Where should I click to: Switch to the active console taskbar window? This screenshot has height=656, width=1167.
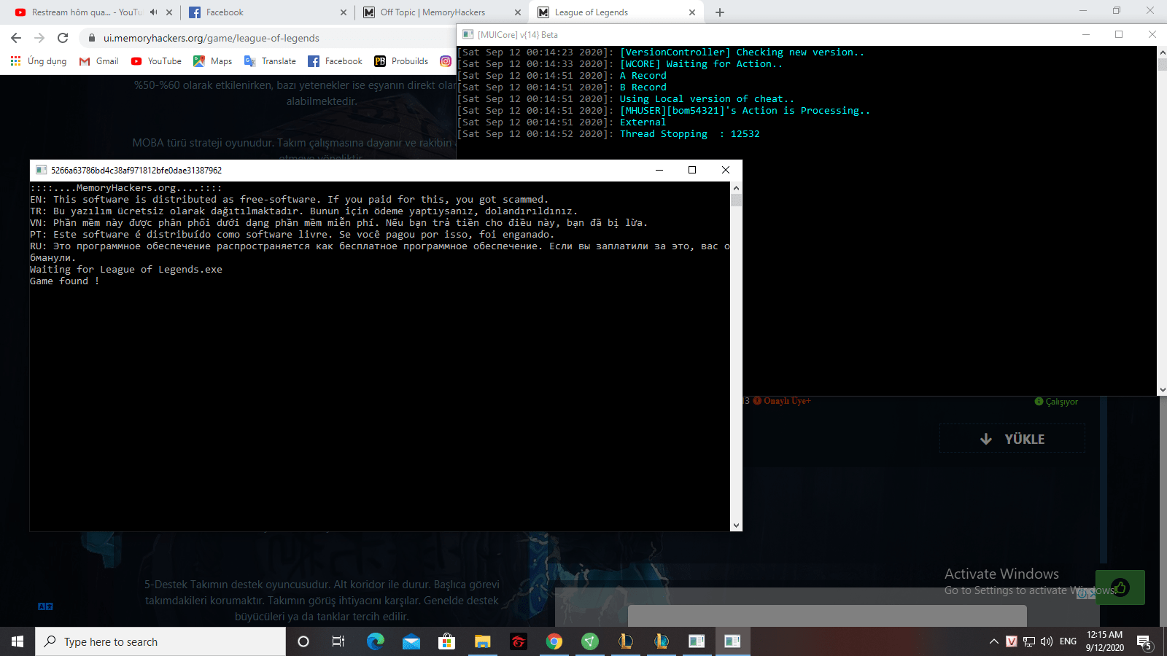[732, 641]
